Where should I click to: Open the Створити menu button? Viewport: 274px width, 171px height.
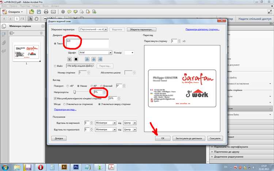pyautogui.click(x=14, y=12)
